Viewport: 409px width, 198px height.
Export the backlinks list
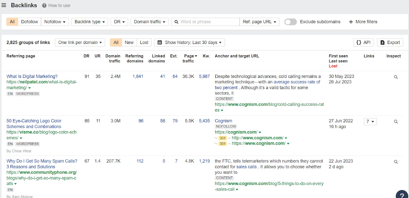(x=390, y=42)
